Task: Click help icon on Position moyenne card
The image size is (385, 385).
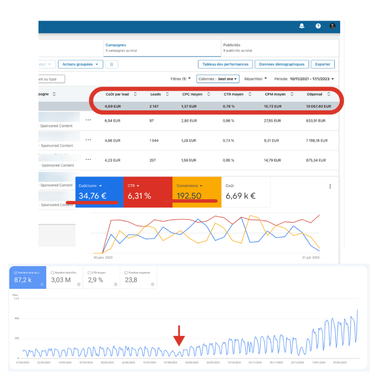Action: pos(153,284)
